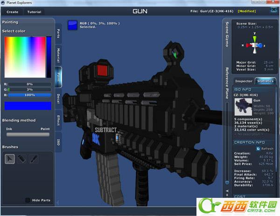Viewport: 280px width, 216px height.
Task: Click the 'Final Attack:' stat row
Action: 254,175
